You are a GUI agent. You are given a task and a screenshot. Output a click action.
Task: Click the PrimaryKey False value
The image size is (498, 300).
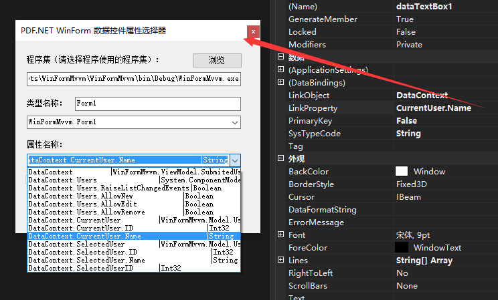pos(406,121)
